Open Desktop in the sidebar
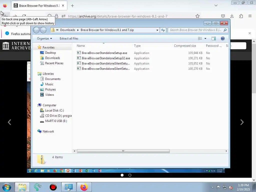The height and width of the screenshot is (192, 256). pyautogui.click(x=50, y=53)
